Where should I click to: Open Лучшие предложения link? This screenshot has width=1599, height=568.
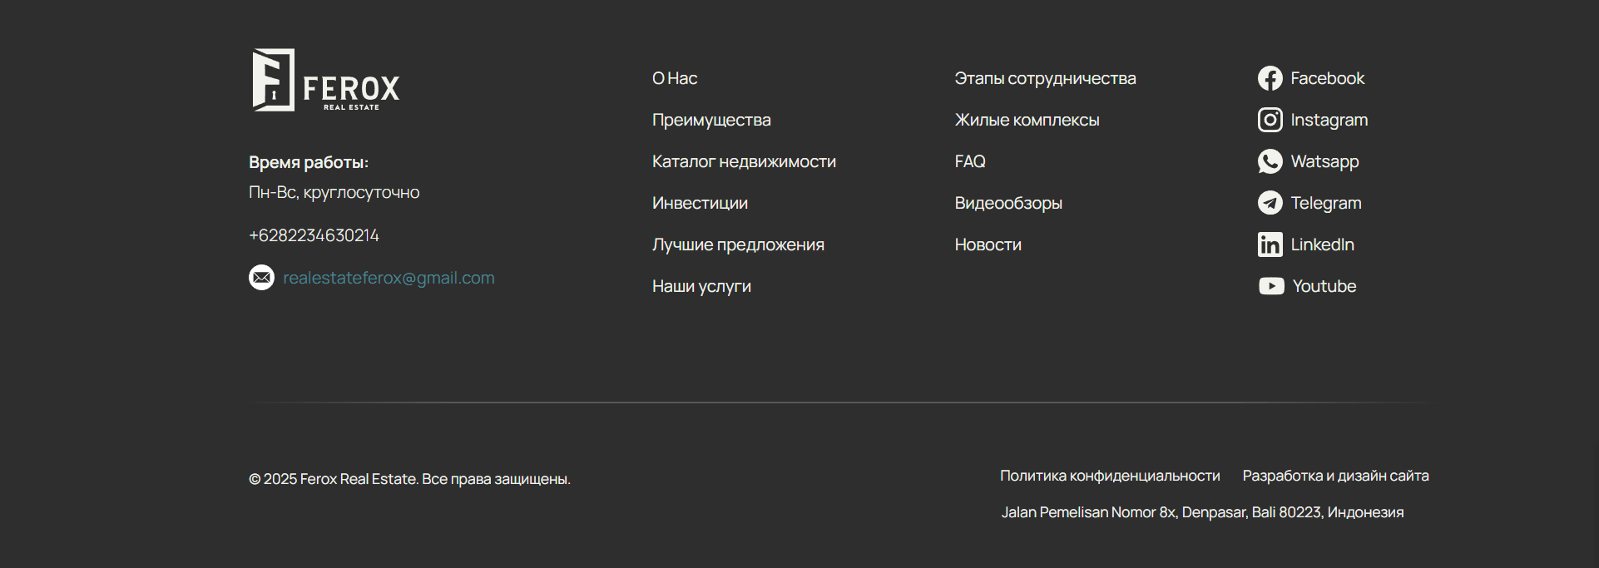[738, 244]
